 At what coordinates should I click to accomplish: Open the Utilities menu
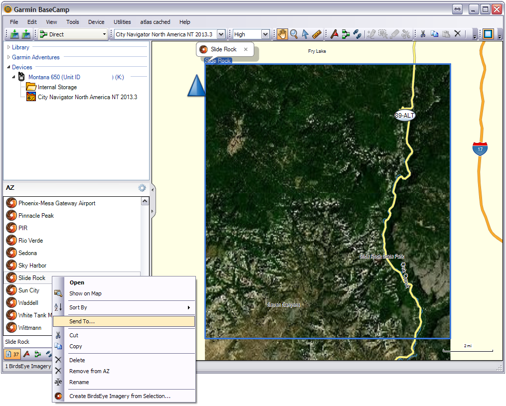pyautogui.click(x=122, y=22)
